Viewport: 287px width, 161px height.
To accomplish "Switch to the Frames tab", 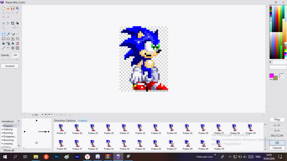I will 83,121.
